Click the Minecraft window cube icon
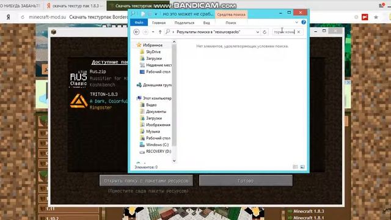The width and height of the screenshot is (391, 220). [x=54, y=32]
